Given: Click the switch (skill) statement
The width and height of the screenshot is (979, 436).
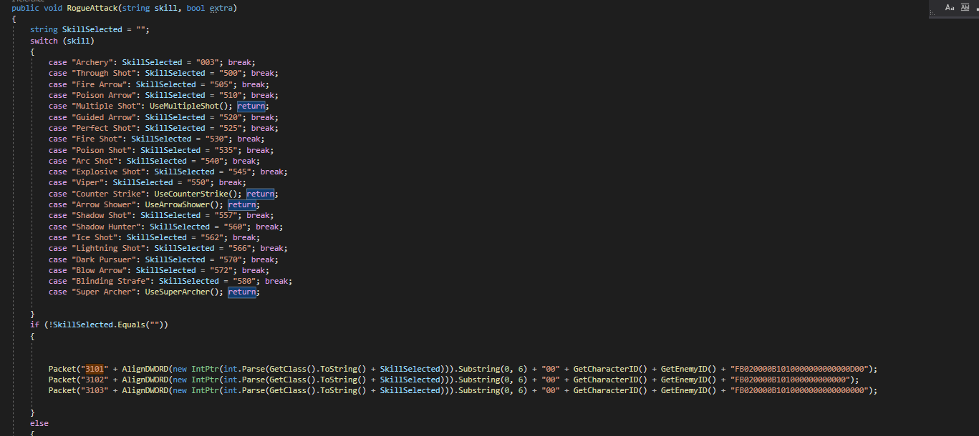Looking at the screenshot, I should [62, 41].
